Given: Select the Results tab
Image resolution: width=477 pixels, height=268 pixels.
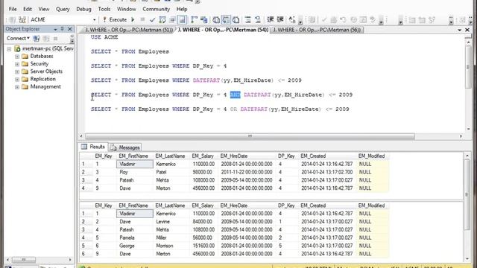Looking at the screenshot, I should pyautogui.click(x=93, y=147).
